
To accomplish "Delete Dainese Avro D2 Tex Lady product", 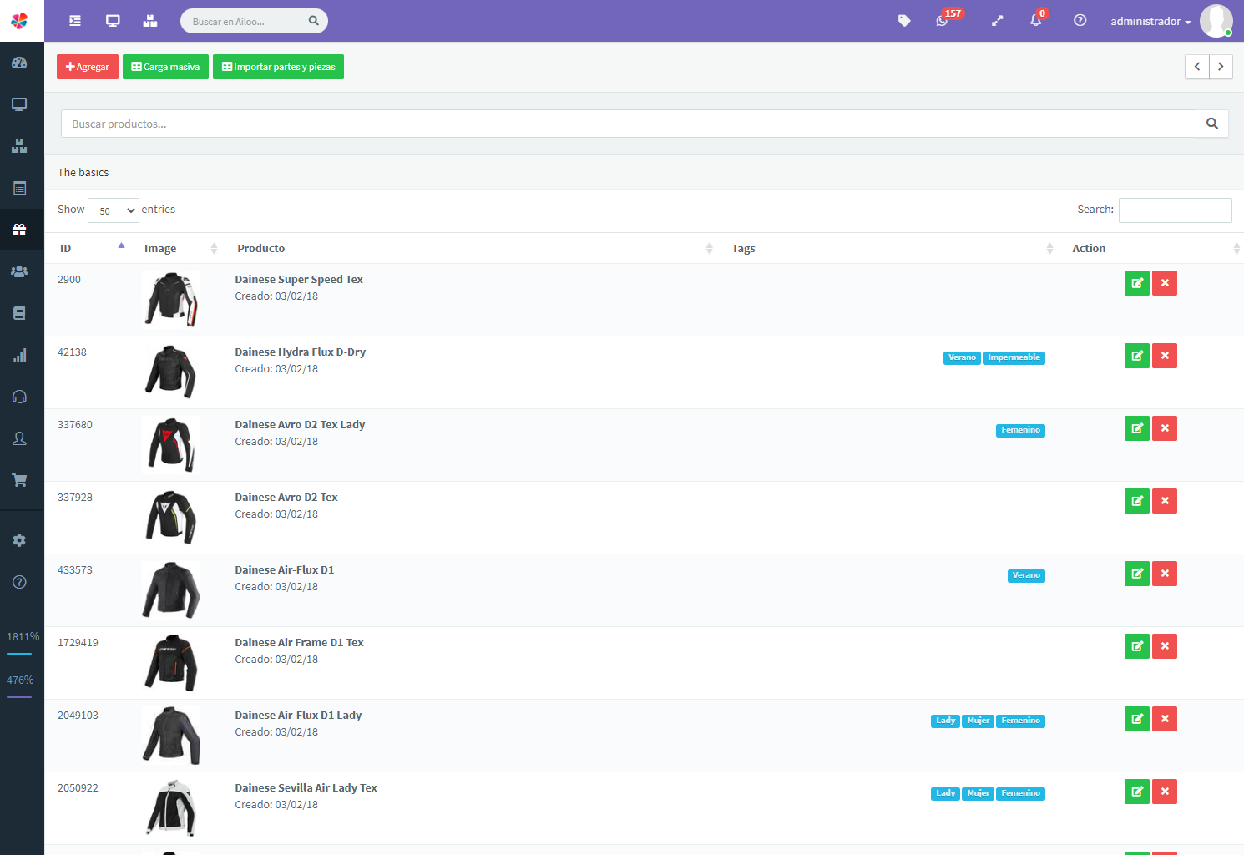I will click(1165, 428).
